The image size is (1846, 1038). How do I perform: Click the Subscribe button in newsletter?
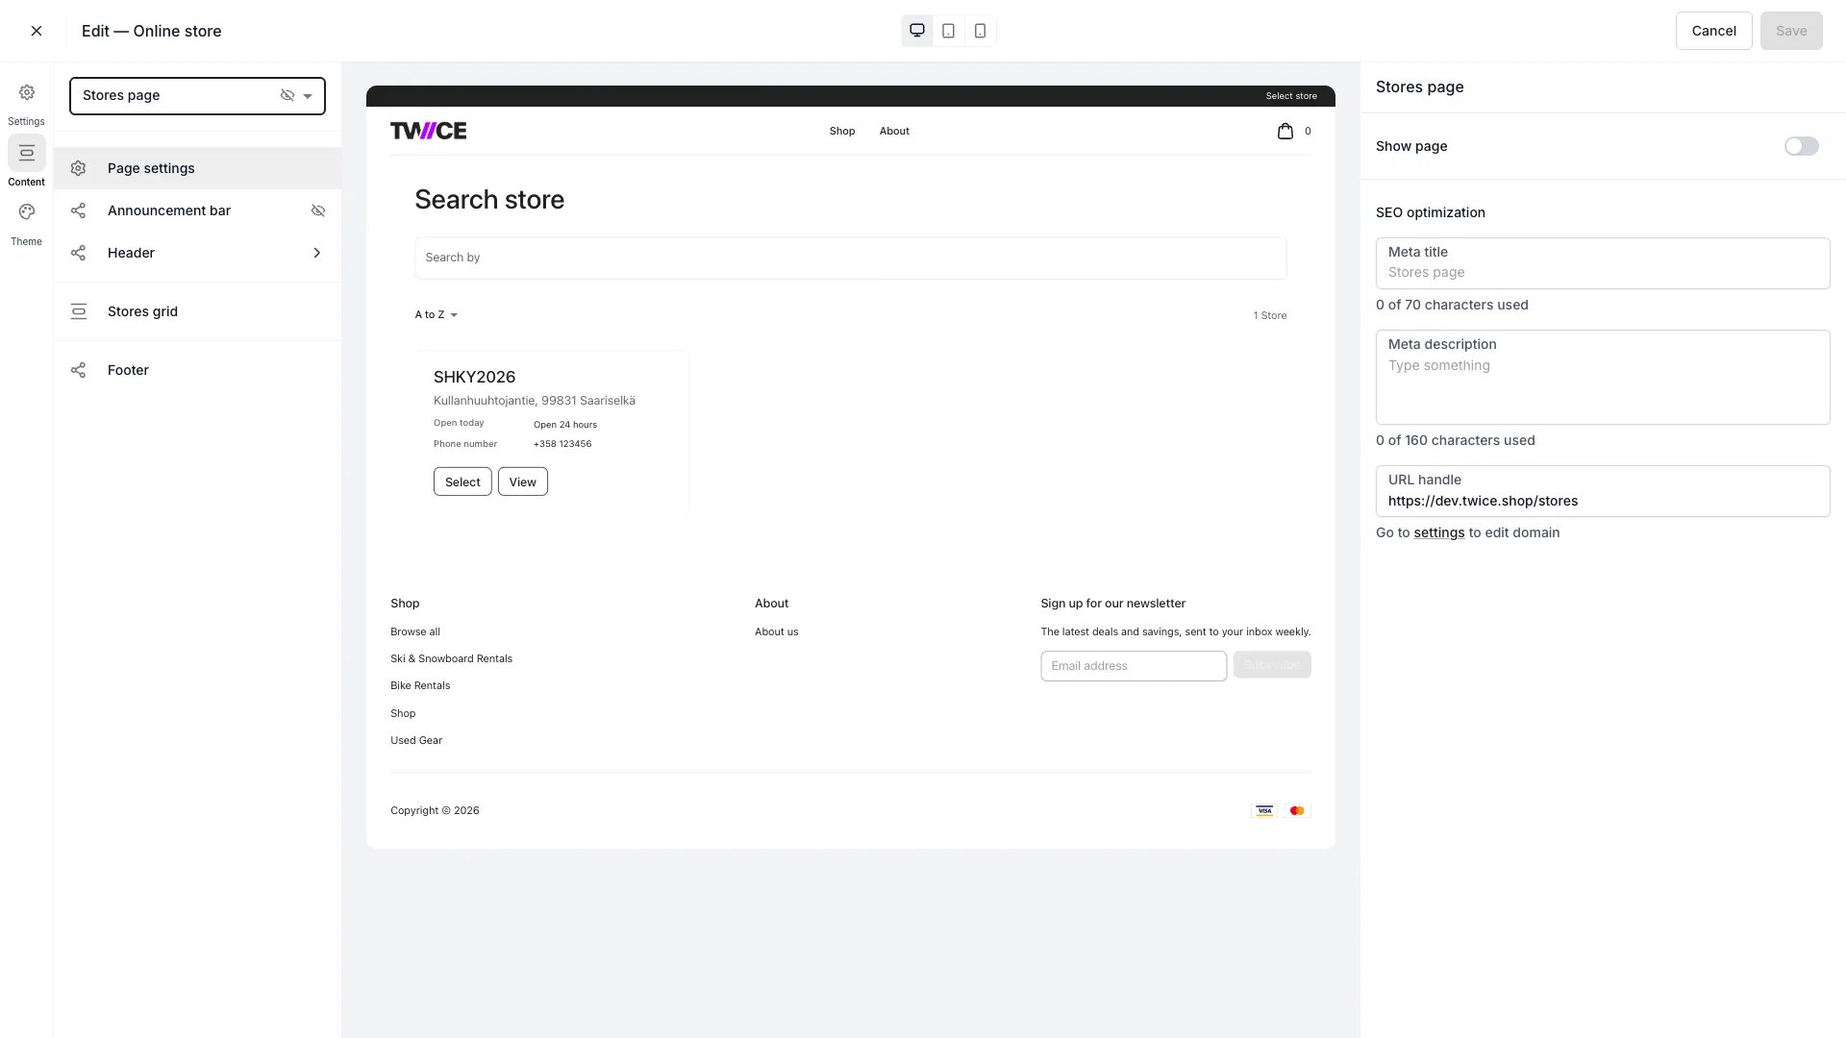(1272, 665)
